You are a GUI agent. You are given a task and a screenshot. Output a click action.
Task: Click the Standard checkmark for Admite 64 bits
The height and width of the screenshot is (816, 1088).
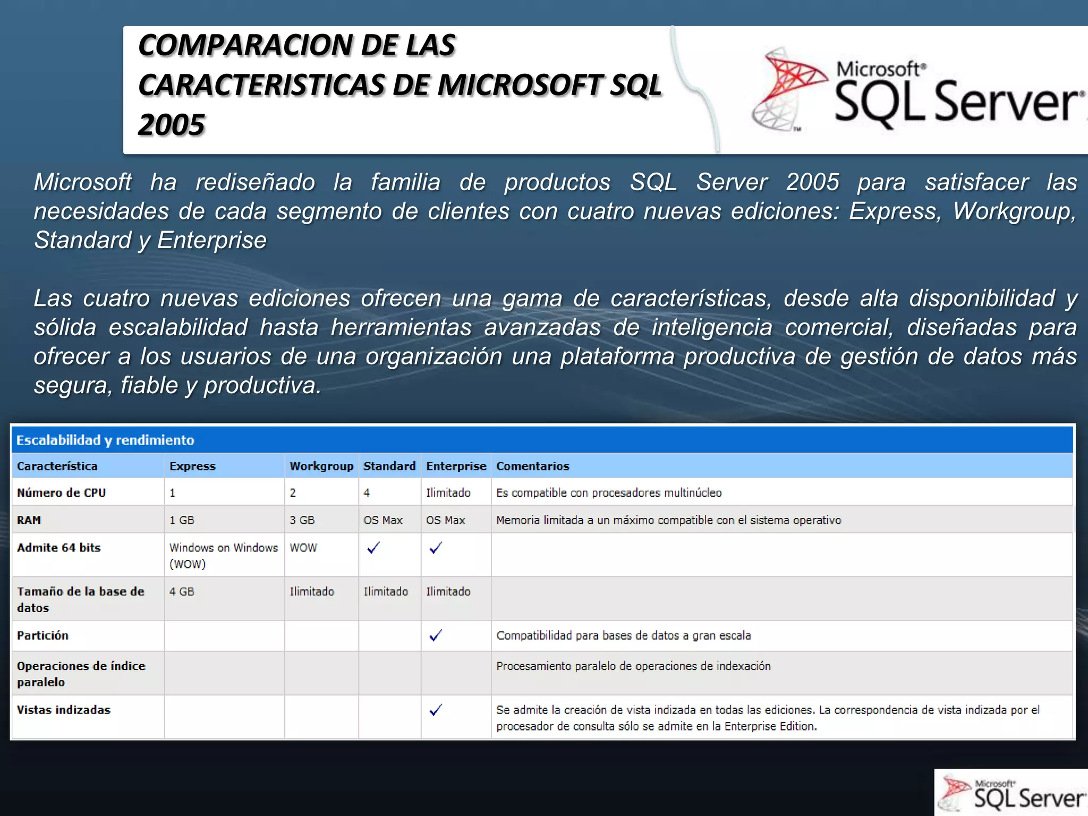point(373,548)
